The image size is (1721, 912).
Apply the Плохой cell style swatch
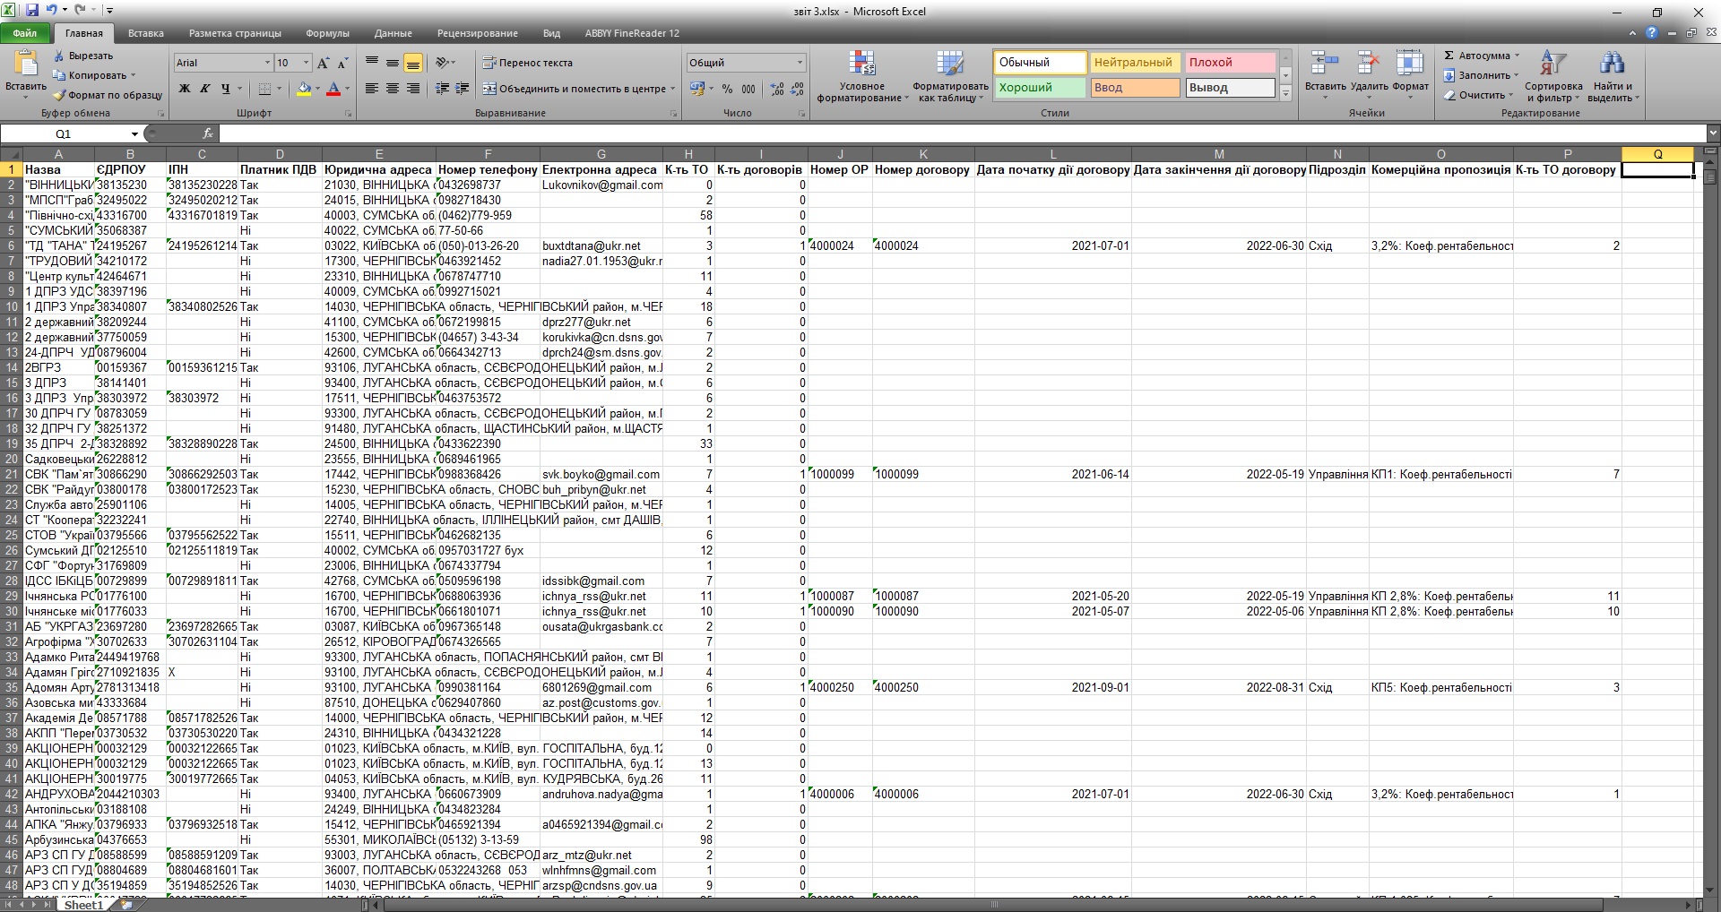coord(1229,63)
